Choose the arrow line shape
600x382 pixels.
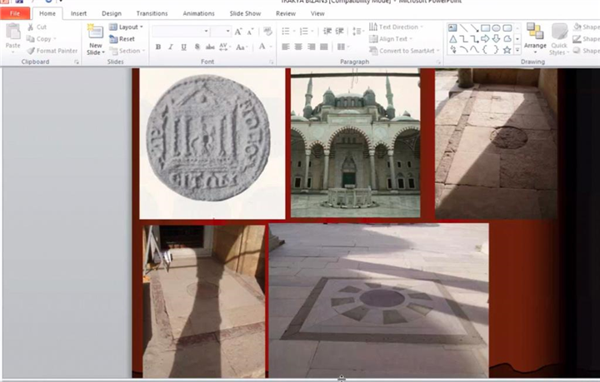pyautogui.click(x=474, y=28)
